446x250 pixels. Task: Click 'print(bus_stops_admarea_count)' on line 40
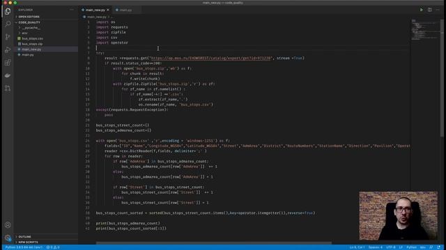coord(128,223)
